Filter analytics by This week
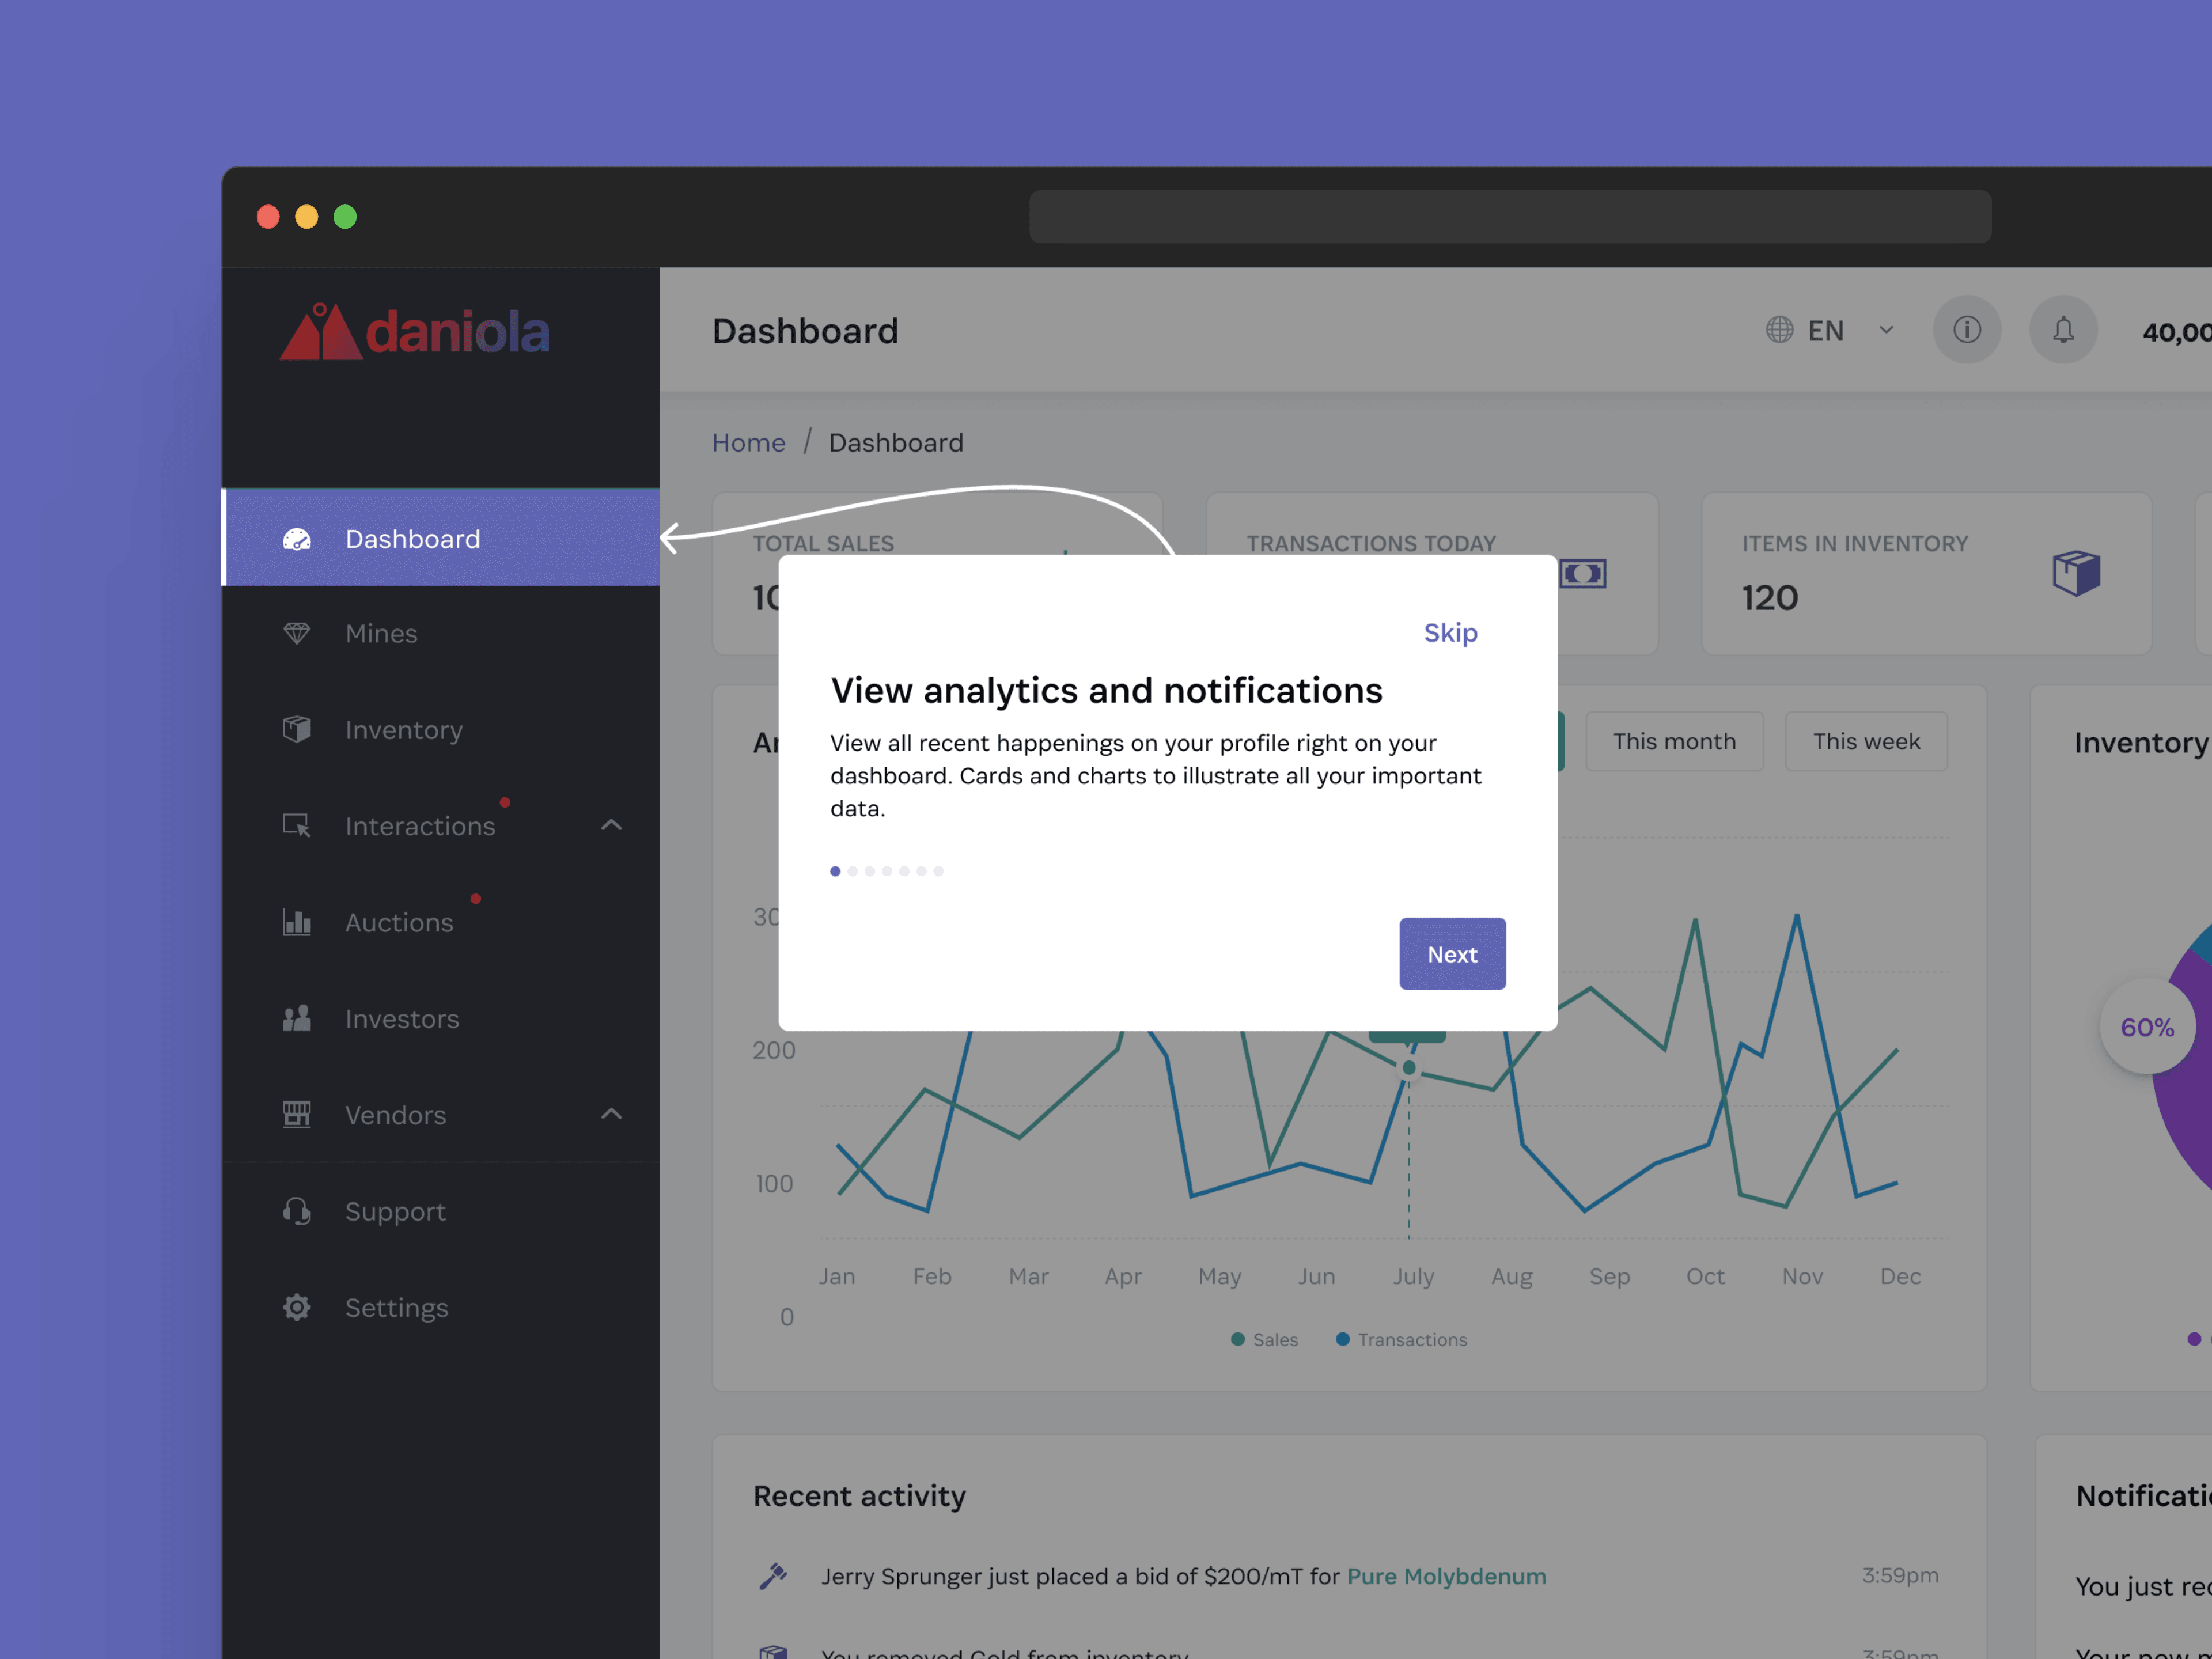 [x=1866, y=741]
